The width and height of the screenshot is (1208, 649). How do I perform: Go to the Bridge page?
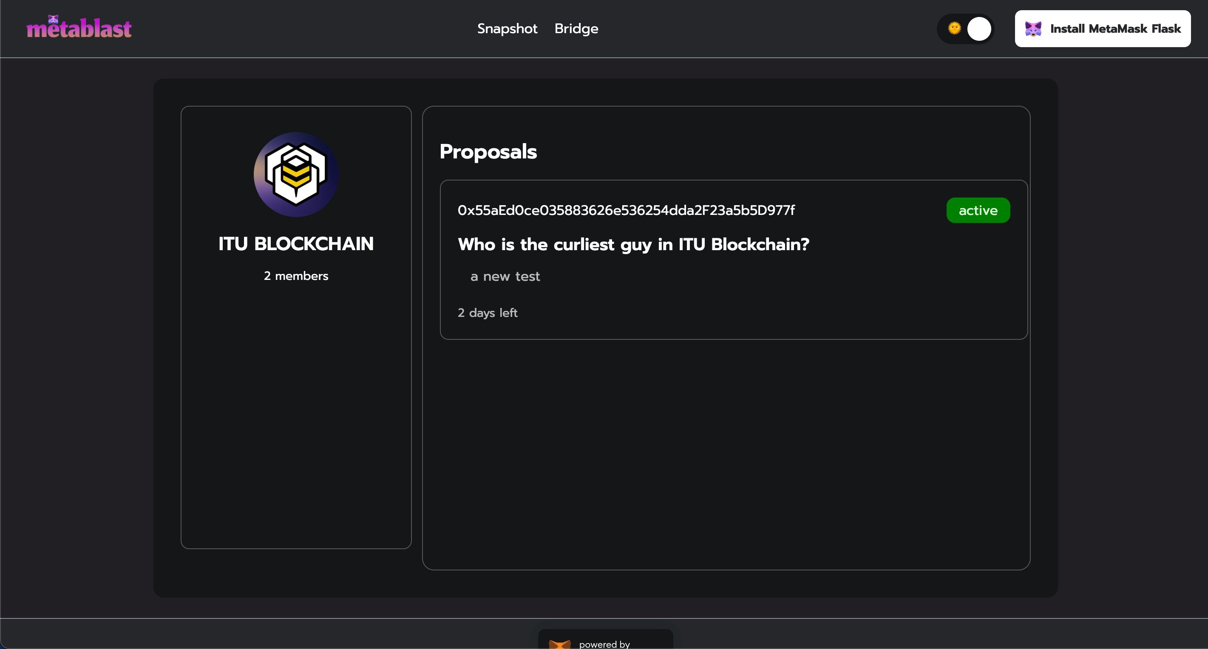576,28
